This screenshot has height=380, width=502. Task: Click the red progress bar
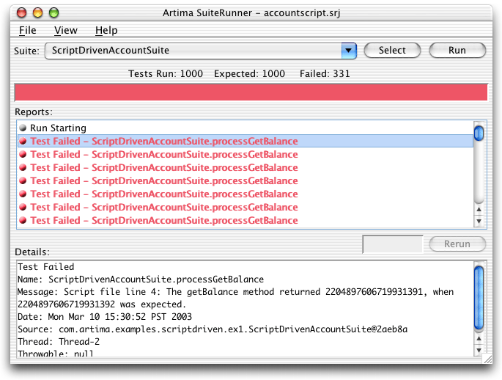coord(251,92)
